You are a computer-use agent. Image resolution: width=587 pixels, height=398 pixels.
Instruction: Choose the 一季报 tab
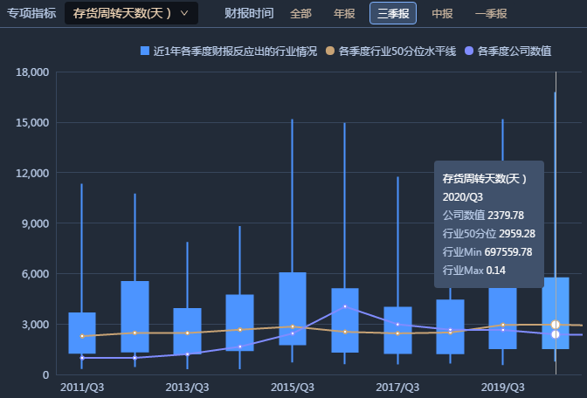490,14
